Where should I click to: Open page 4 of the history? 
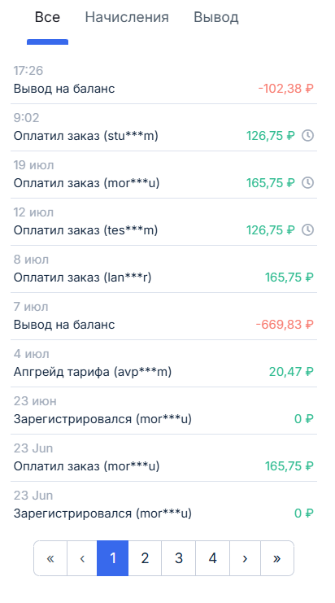point(213,558)
